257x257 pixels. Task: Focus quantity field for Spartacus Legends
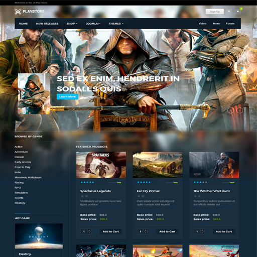coord(84,231)
